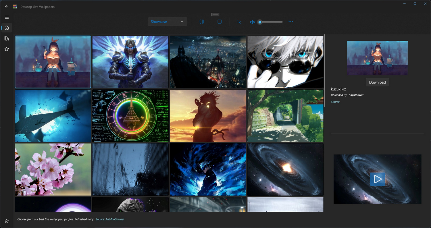The image size is (431, 228).
Task: Stop the wallpaper with the square button
Action: (220, 22)
